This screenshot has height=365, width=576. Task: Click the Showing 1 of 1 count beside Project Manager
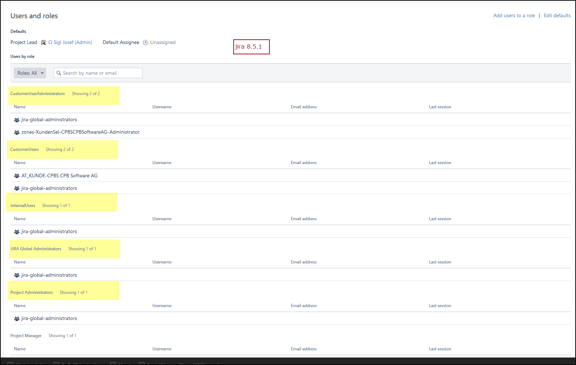click(63, 336)
